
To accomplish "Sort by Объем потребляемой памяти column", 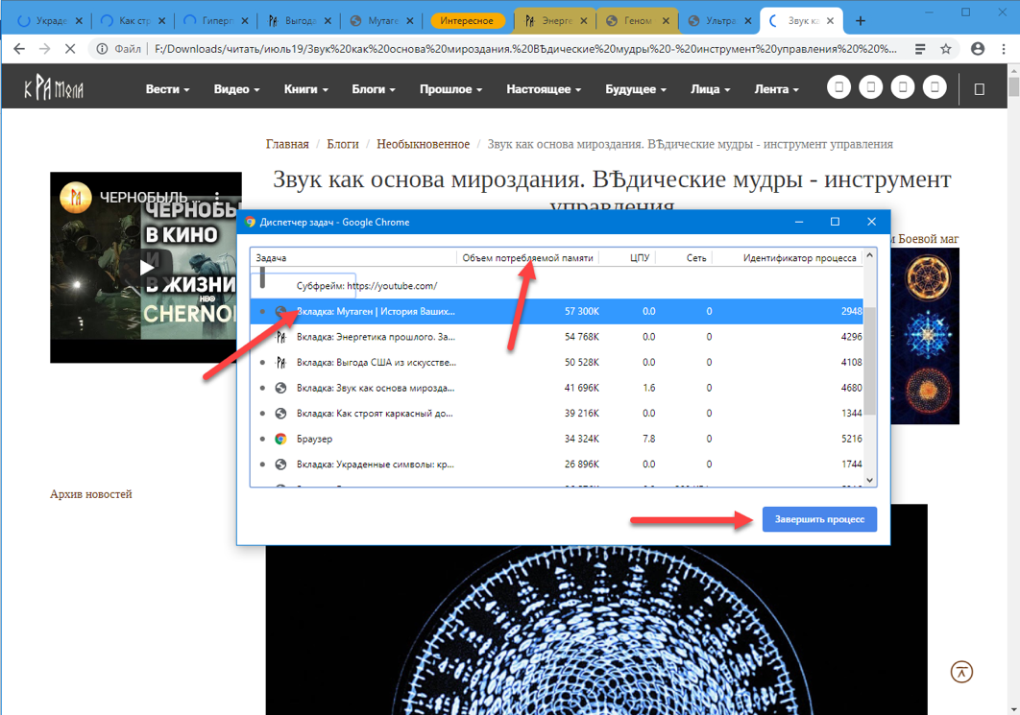I will point(526,258).
